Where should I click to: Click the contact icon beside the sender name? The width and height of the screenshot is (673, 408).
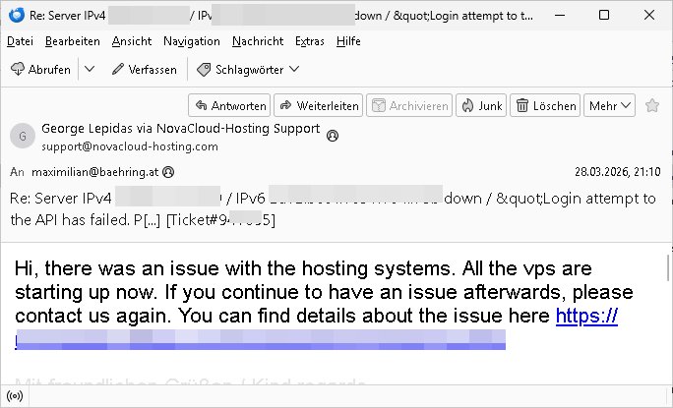(x=332, y=135)
